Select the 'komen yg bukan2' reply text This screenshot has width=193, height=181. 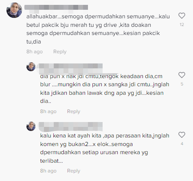tap(105, 148)
